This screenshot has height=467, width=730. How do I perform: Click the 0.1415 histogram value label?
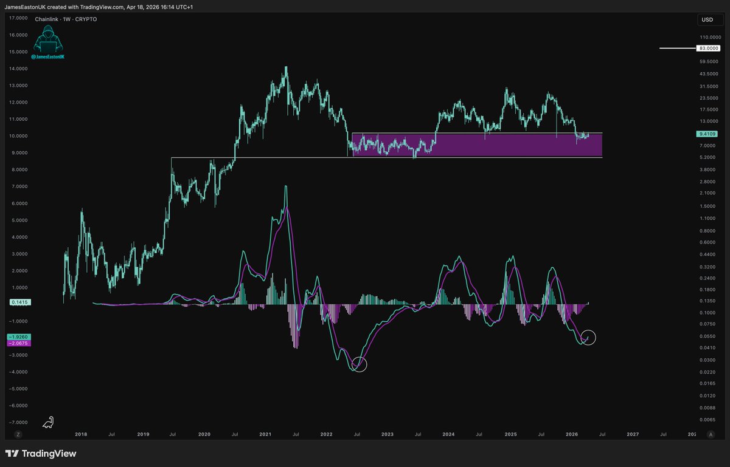point(20,302)
